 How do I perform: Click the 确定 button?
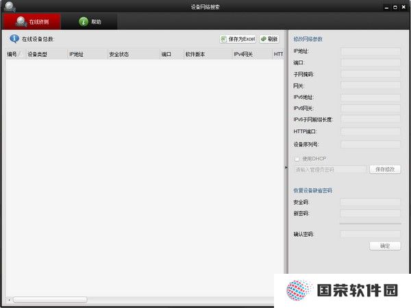(385, 246)
